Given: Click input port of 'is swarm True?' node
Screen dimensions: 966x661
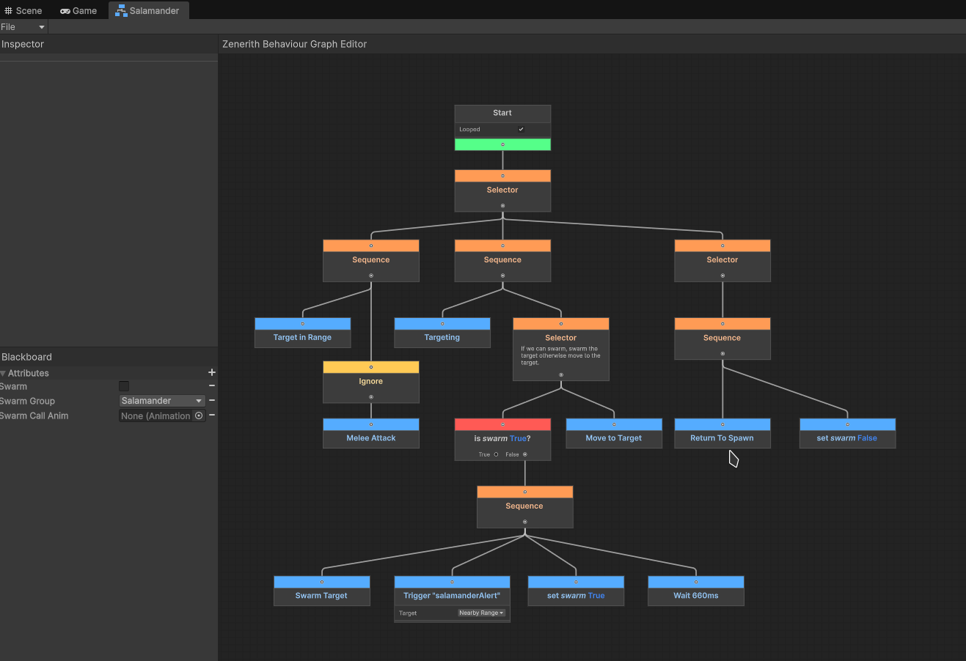Looking at the screenshot, I should pyautogui.click(x=502, y=424).
